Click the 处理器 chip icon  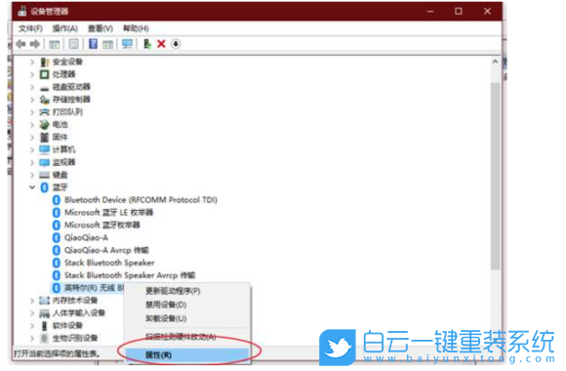pos(44,74)
